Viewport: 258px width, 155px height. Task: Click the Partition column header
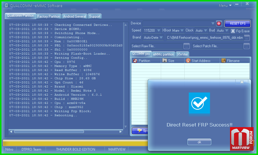(146, 60)
